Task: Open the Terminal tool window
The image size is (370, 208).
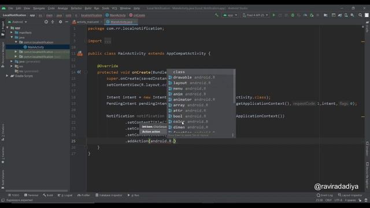Action: click(x=31, y=195)
